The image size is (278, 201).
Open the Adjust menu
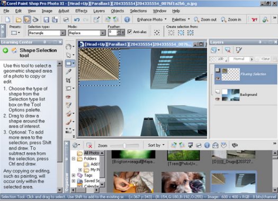pyautogui.click(x=64, y=11)
